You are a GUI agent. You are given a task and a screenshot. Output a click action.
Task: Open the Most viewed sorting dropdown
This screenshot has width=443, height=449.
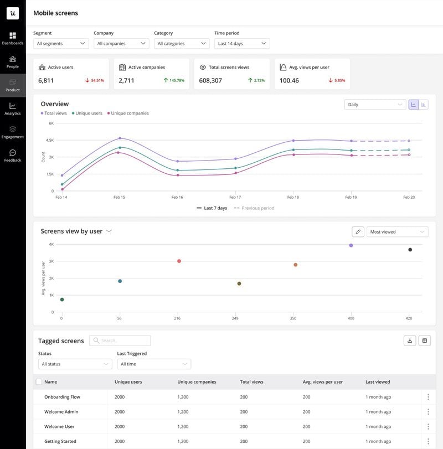(397, 231)
